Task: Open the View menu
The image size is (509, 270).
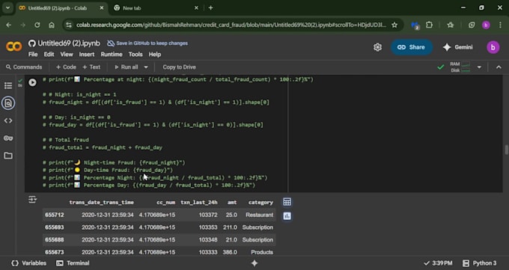Action: (67, 55)
